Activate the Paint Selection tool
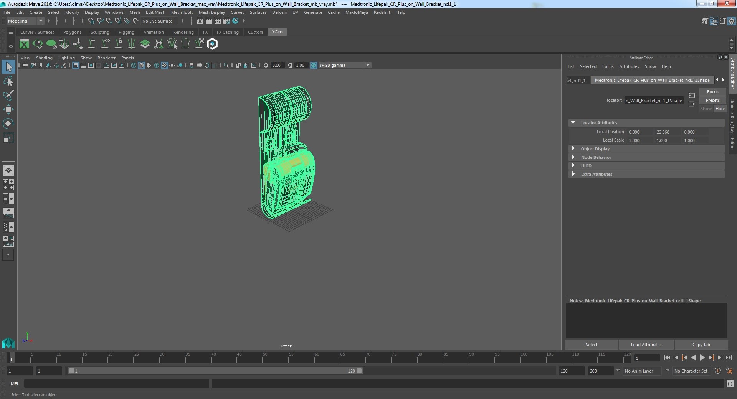This screenshot has height=399, width=737. 8,95
